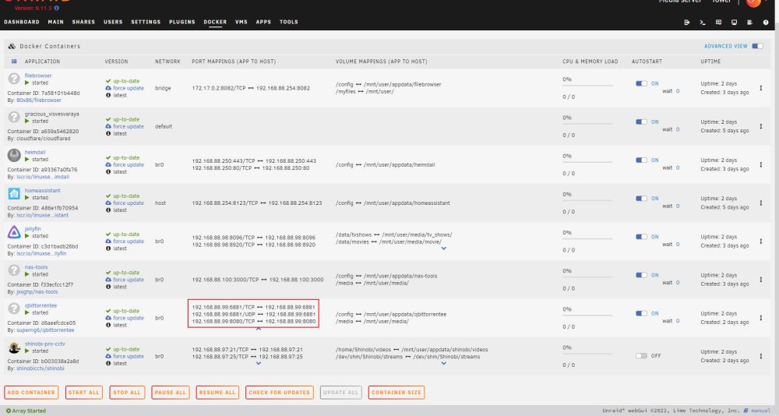Click the user avatar in top right

(x=753, y=2)
